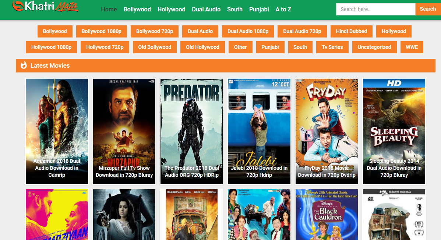Screen dimensions: 441x240
Task: Open the pink and yellow Manmarziyaan poster
Action: [x=57, y=214]
